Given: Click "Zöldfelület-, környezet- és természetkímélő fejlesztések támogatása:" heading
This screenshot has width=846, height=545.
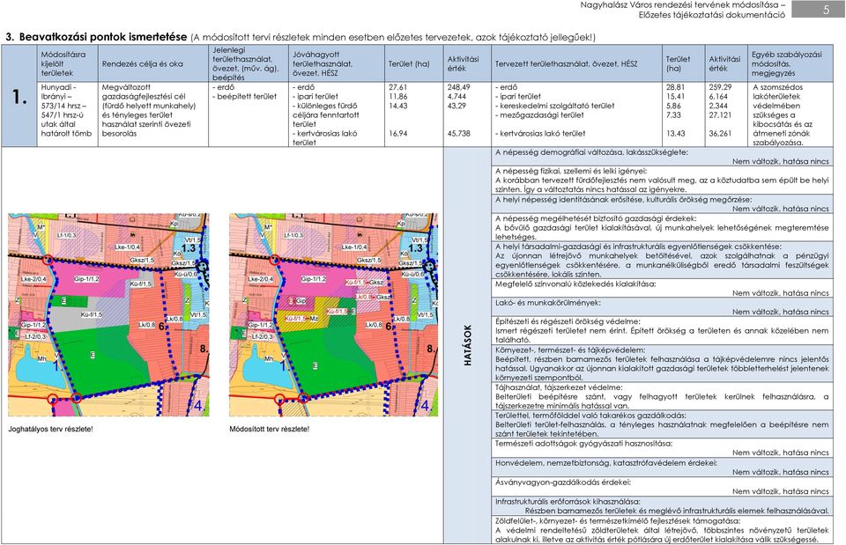Looking at the screenshot, I should click(618, 520).
